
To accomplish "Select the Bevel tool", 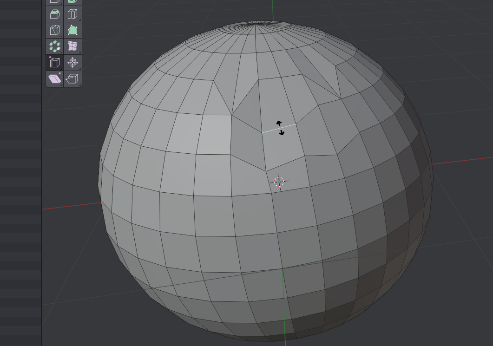I will 55,14.
